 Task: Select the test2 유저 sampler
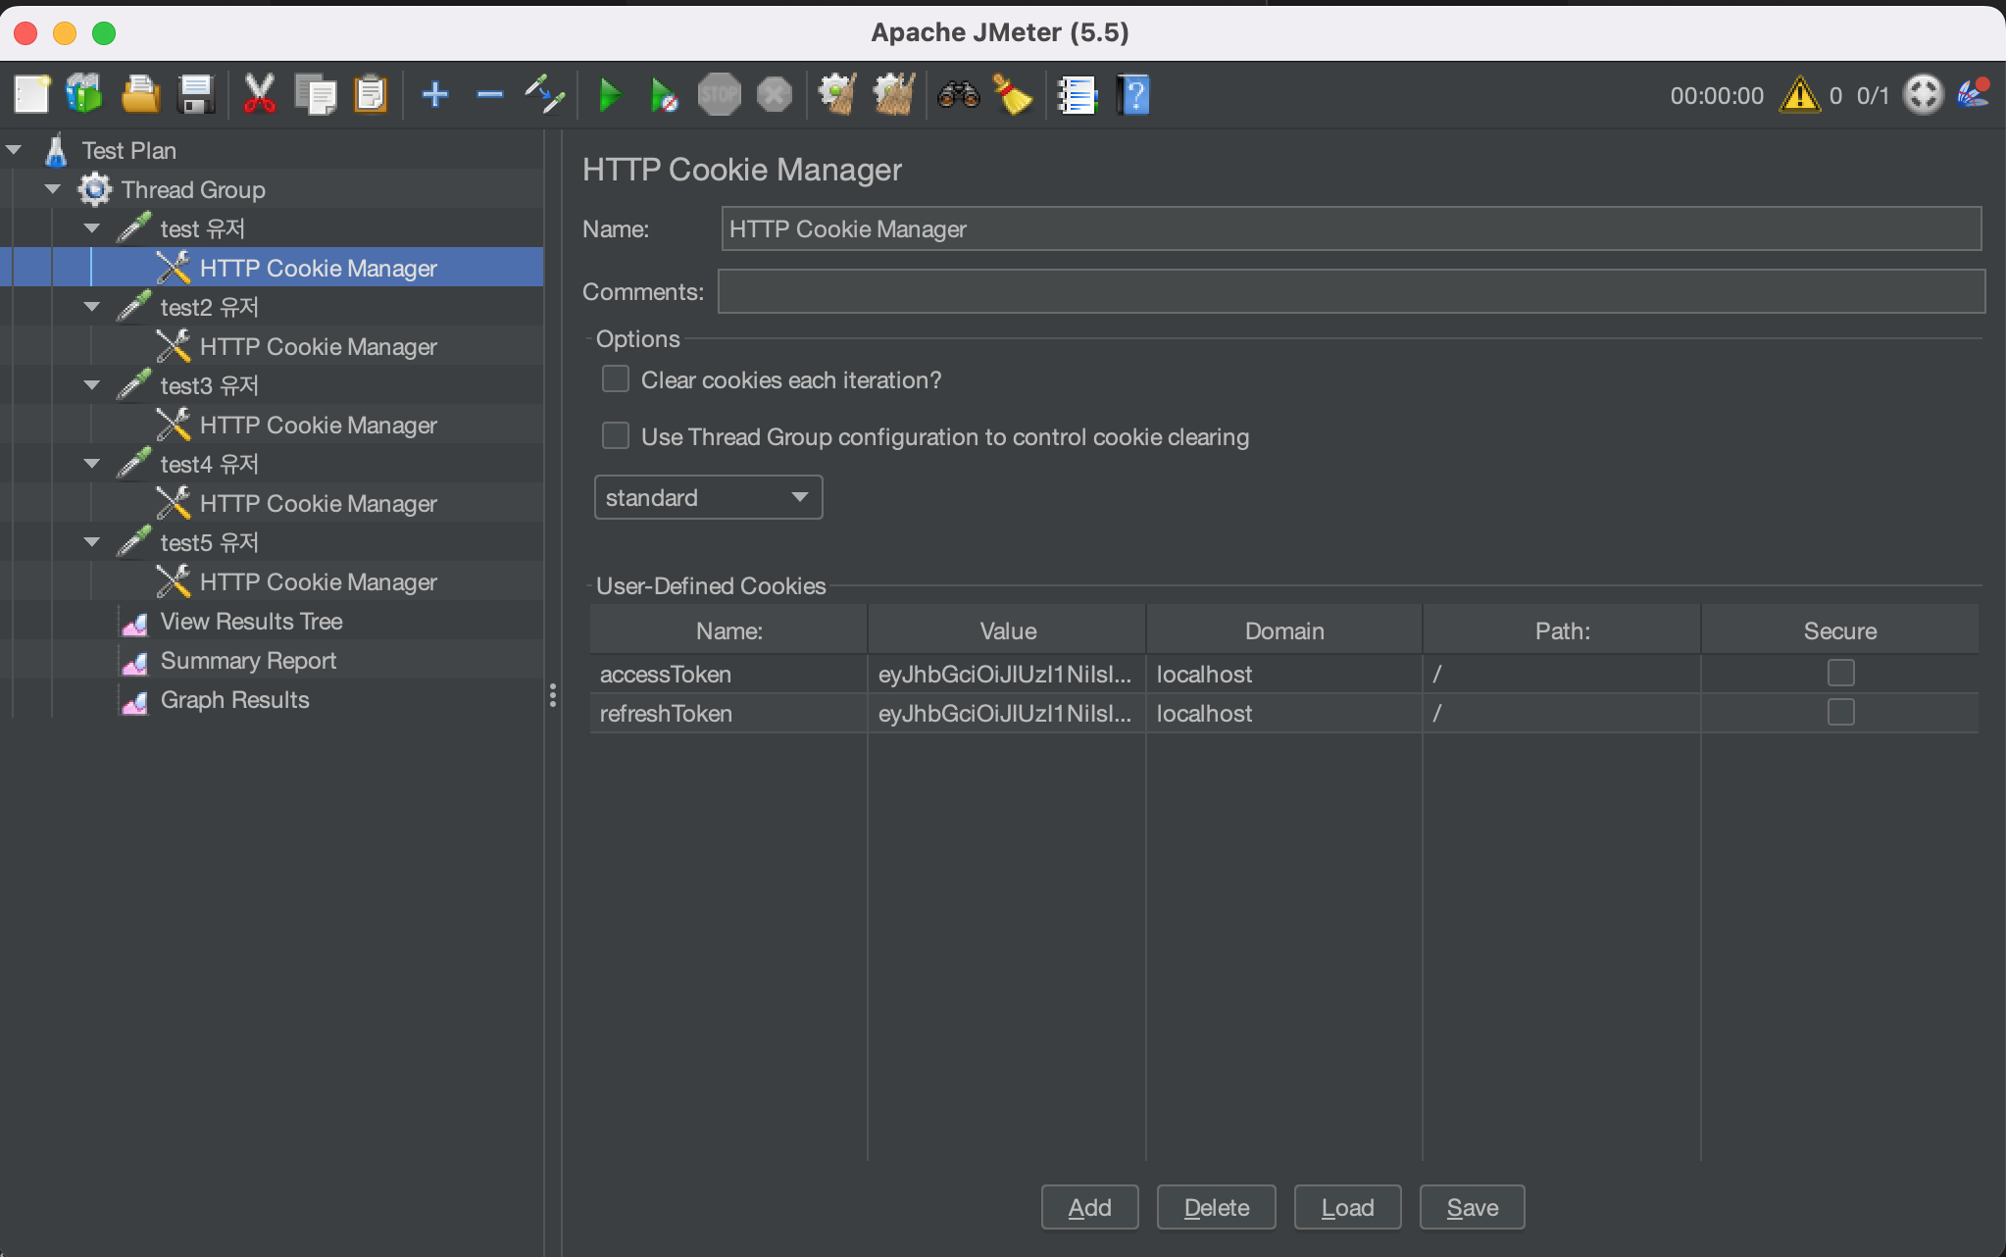click(x=209, y=307)
